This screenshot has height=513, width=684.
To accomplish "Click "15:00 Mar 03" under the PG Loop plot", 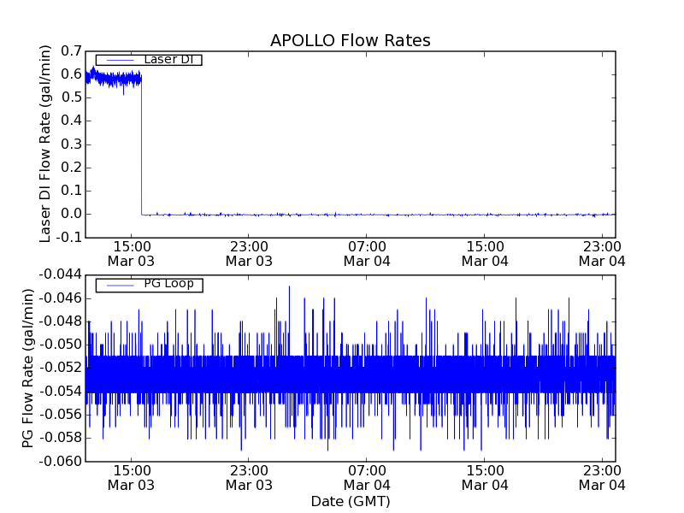I will pyautogui.click(x=131, y=478).
